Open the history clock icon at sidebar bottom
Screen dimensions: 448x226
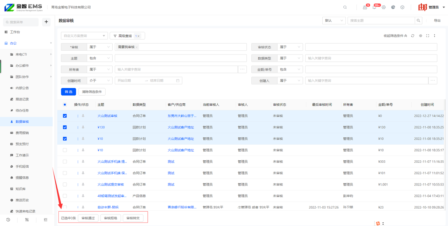(8, 220)
